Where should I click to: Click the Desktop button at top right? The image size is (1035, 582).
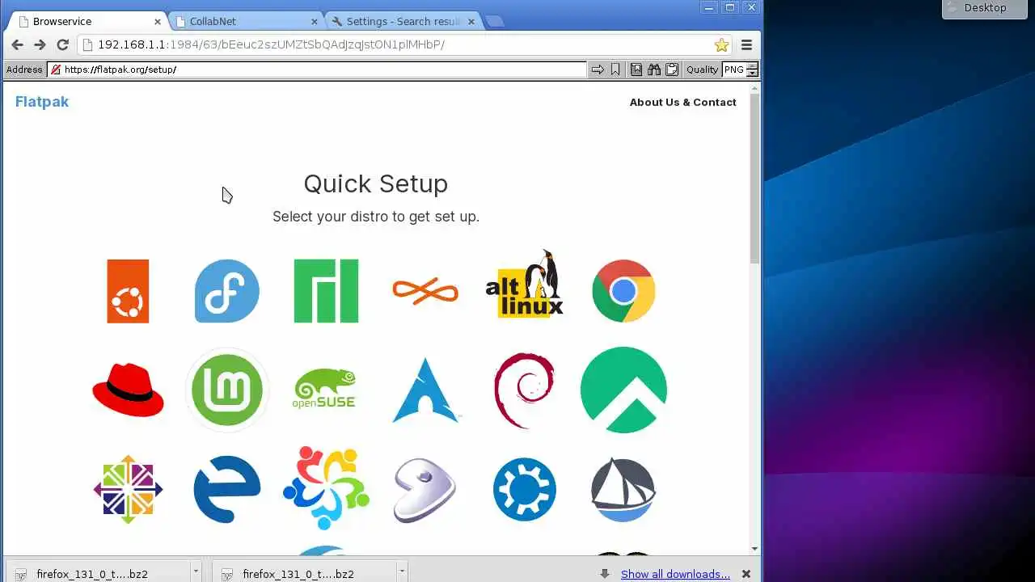click(x=985, y=8)
